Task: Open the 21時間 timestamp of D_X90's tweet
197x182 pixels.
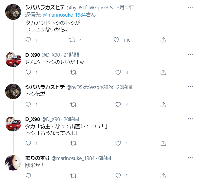Action: (71, 55)
